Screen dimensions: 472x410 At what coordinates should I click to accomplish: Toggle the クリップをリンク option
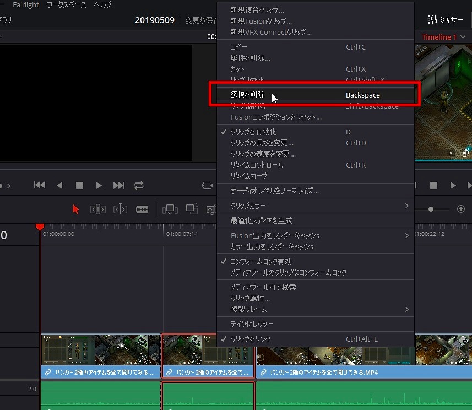[x=250, y=339]
